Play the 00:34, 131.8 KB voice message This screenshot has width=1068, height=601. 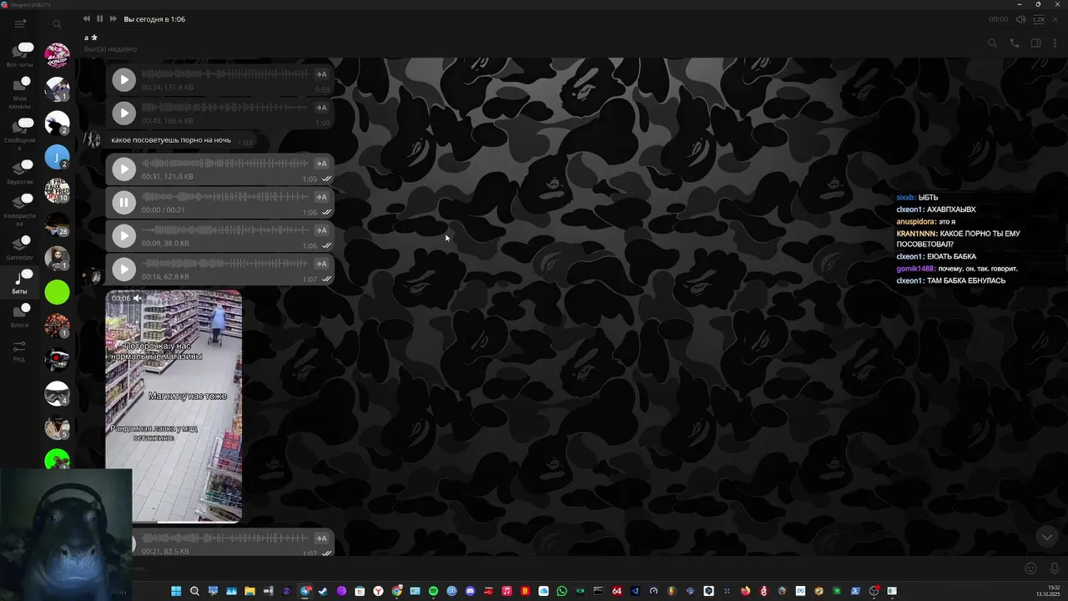click(x=123, y=80)
